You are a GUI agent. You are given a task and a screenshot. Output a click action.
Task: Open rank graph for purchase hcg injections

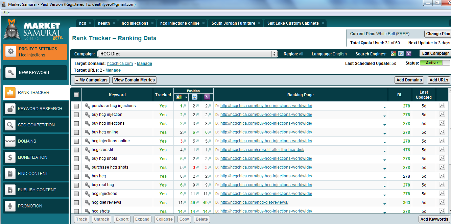[x=442, y=106]
